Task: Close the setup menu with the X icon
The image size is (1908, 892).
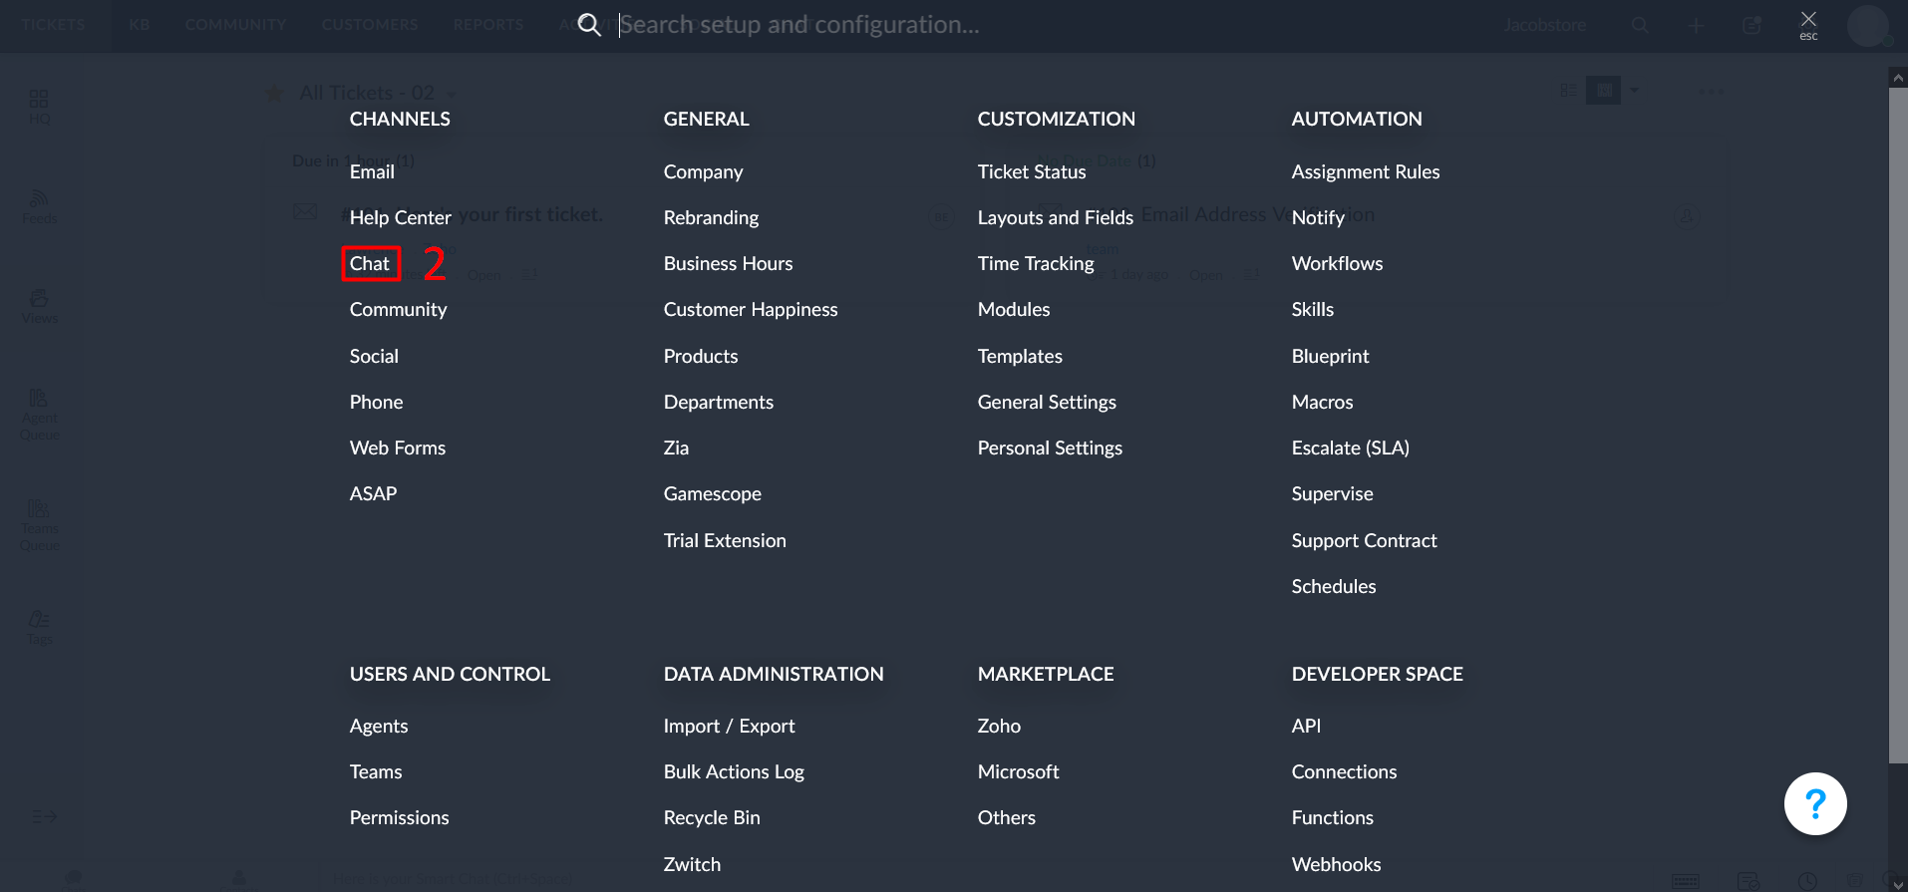Action: [x=1807, y=20]
